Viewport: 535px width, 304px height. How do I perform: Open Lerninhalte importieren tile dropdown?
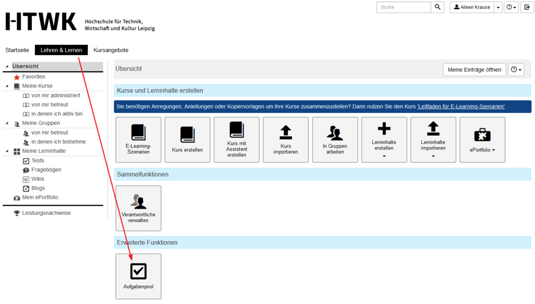(433, 140)
